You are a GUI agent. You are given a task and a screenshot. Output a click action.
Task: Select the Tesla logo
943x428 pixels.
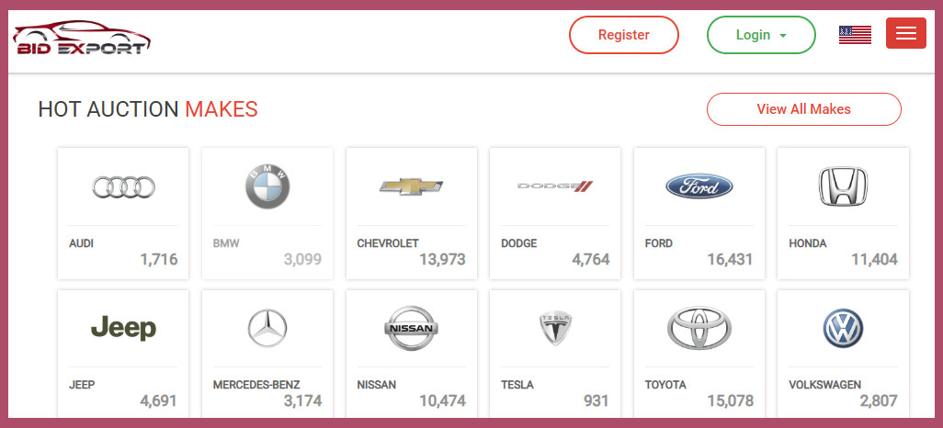pyautogui.click(x=555, y=328)
